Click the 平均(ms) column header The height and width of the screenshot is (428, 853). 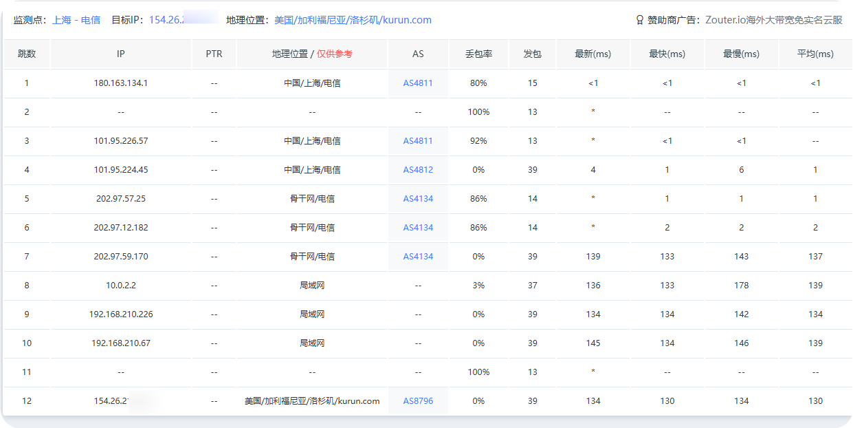coord(815,54)
